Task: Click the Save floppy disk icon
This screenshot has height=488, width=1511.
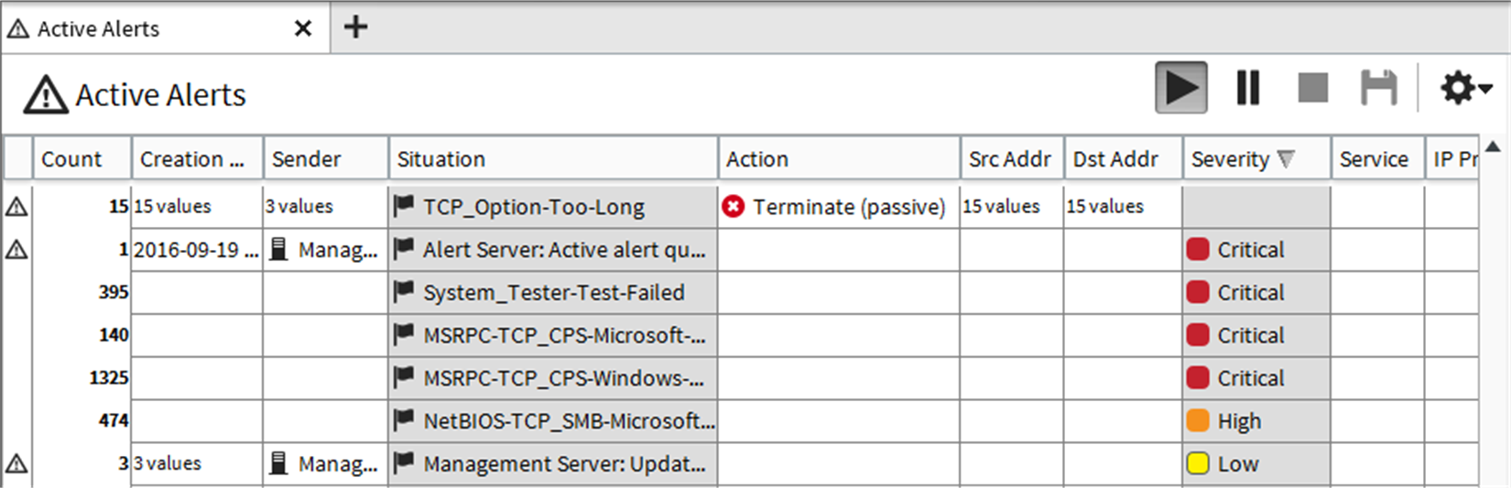Action: pyautogui.click(x=1378, y=88)
